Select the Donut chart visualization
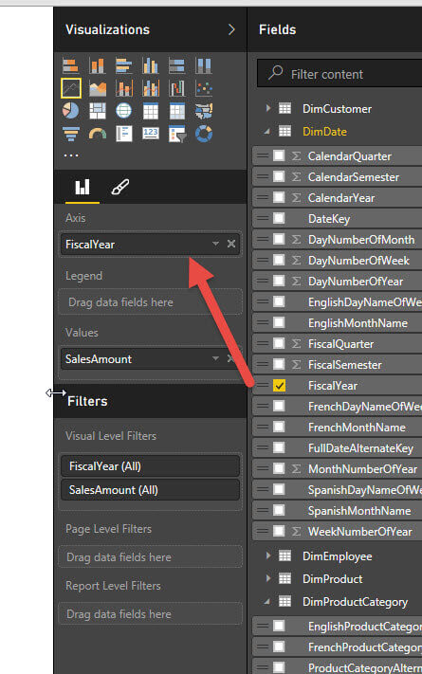Screen dimensions: 422x674 click(x=204, y=134)
